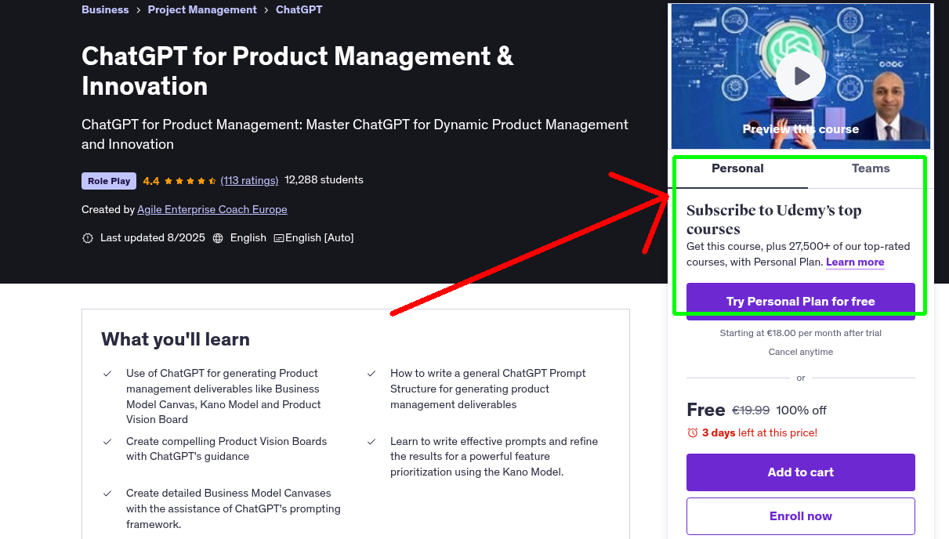This screenshot has width=949, height=539.
Task: Switch to the Teams tab
Action: click(871, 168)
